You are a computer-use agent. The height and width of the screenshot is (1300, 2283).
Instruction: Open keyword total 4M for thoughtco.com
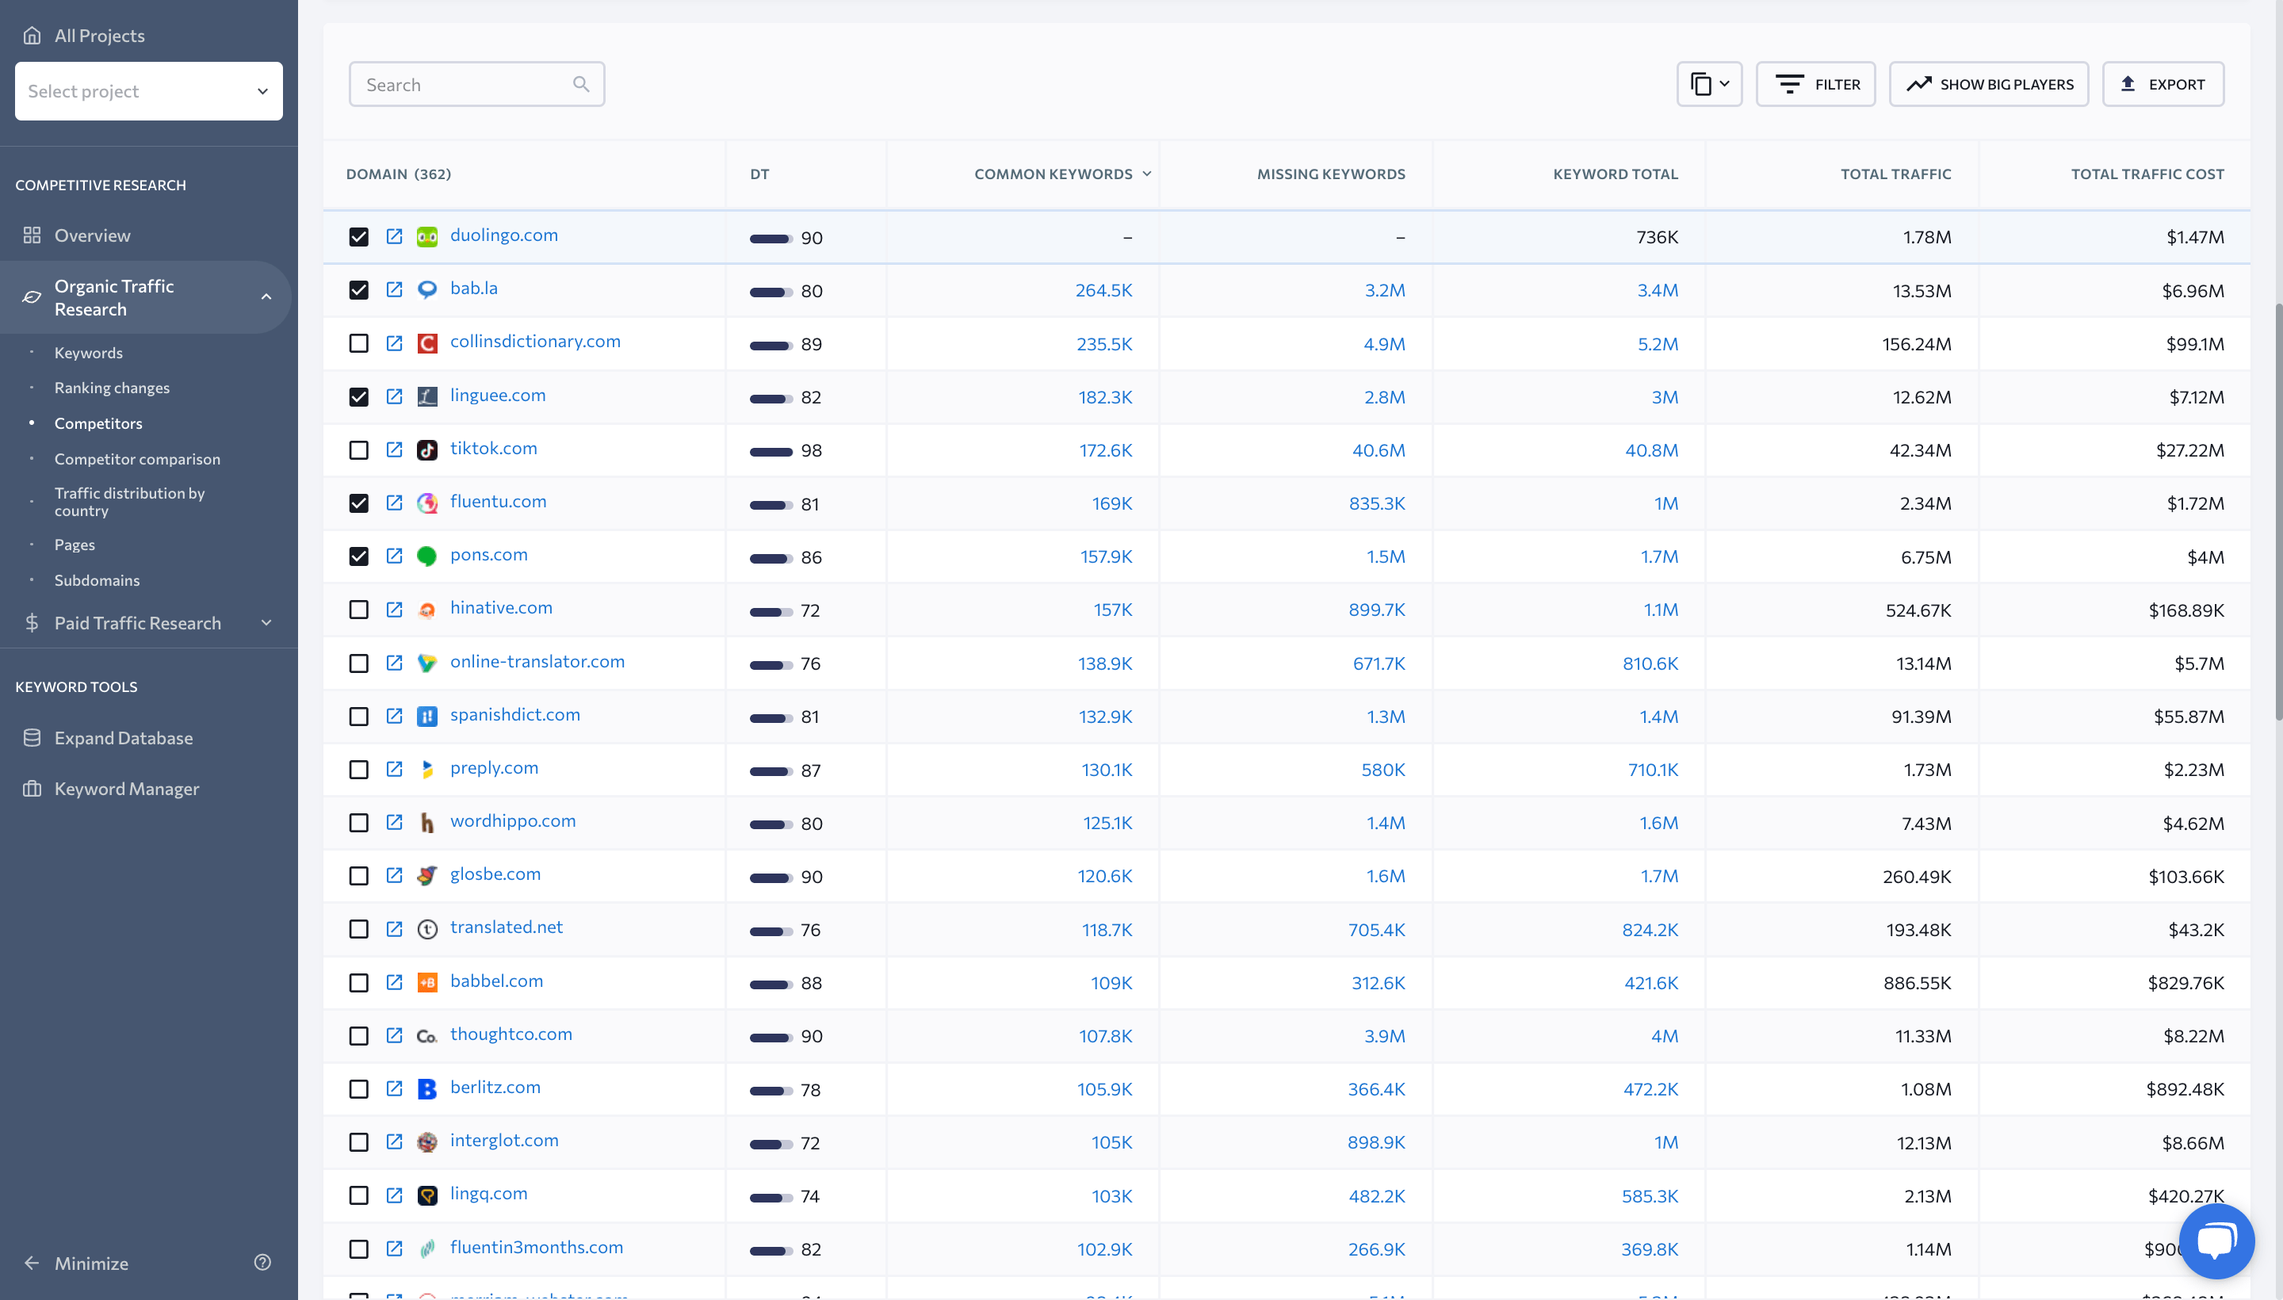(1664, 1036)
